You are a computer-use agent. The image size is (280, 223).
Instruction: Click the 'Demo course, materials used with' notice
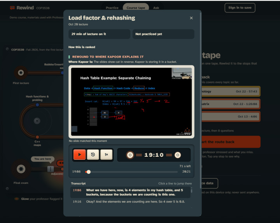click(37, 18)
